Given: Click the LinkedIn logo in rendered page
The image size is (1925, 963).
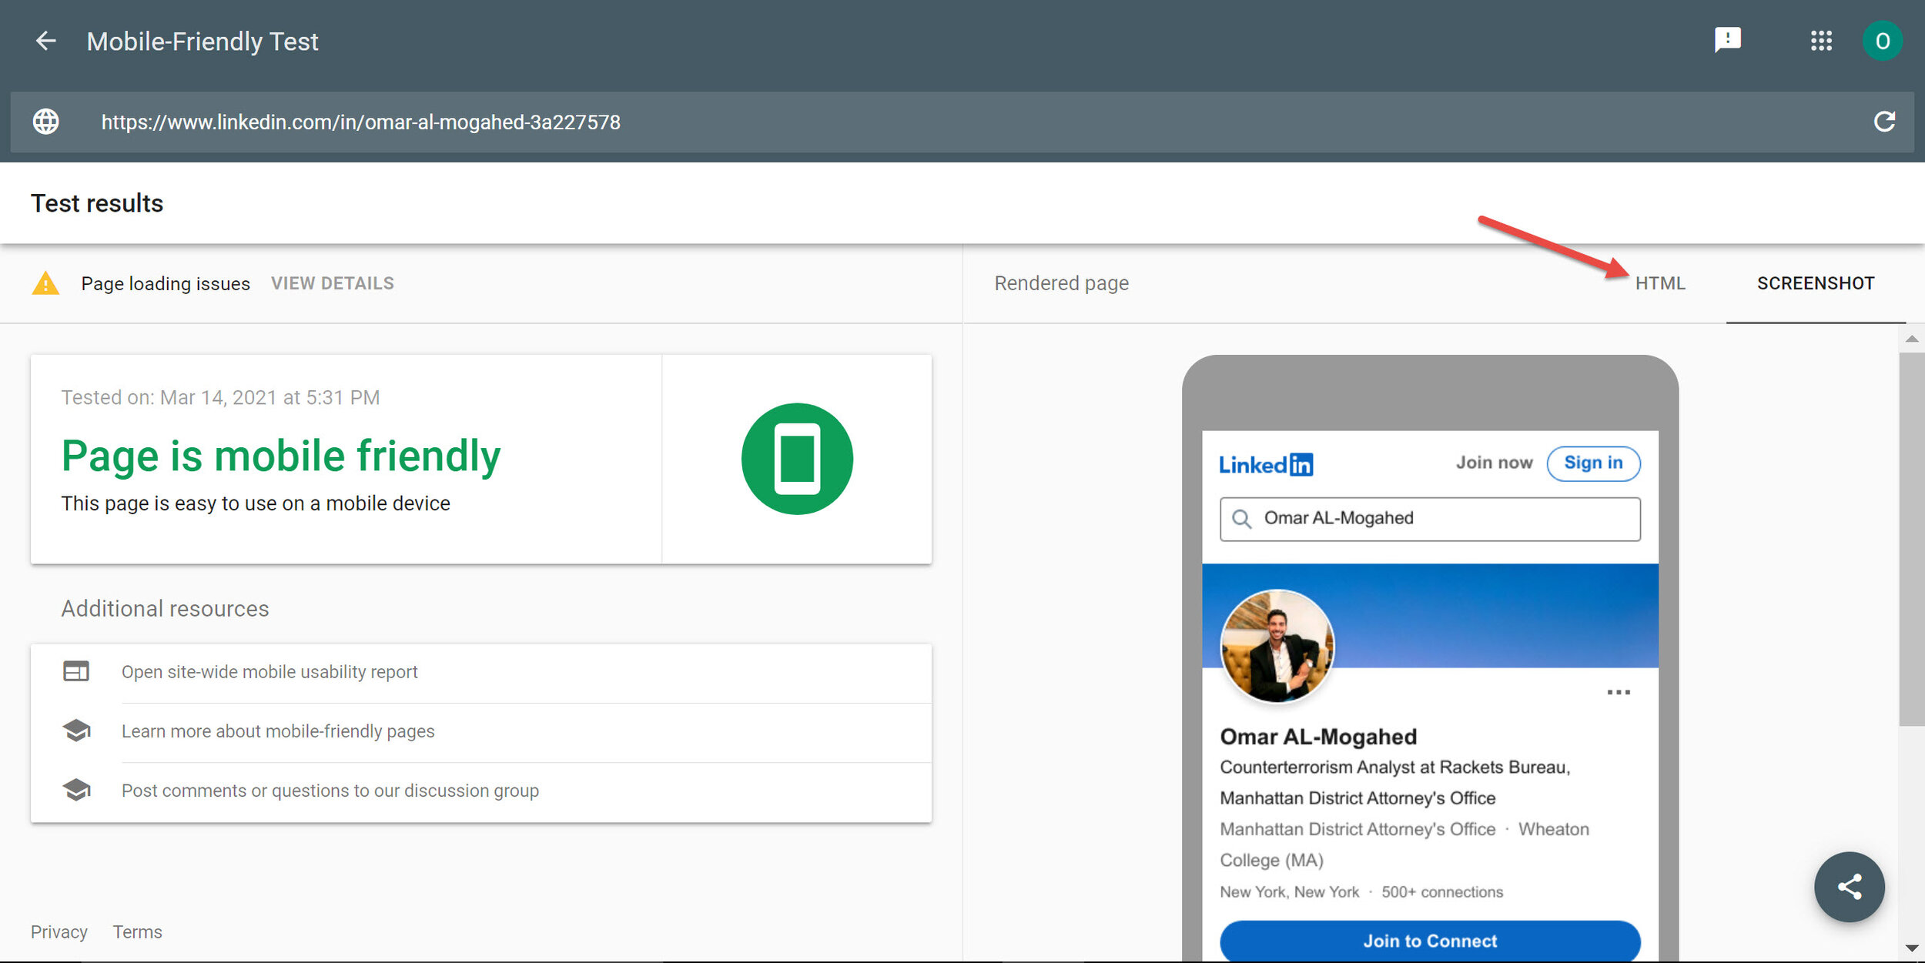Looking at the screenshot, I should [x=1265, y=464].
